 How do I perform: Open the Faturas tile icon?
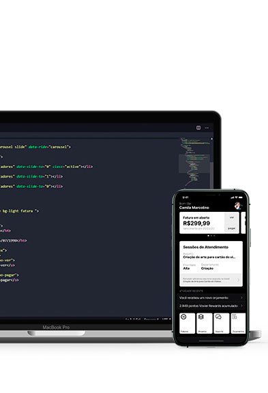pos(183,317)
